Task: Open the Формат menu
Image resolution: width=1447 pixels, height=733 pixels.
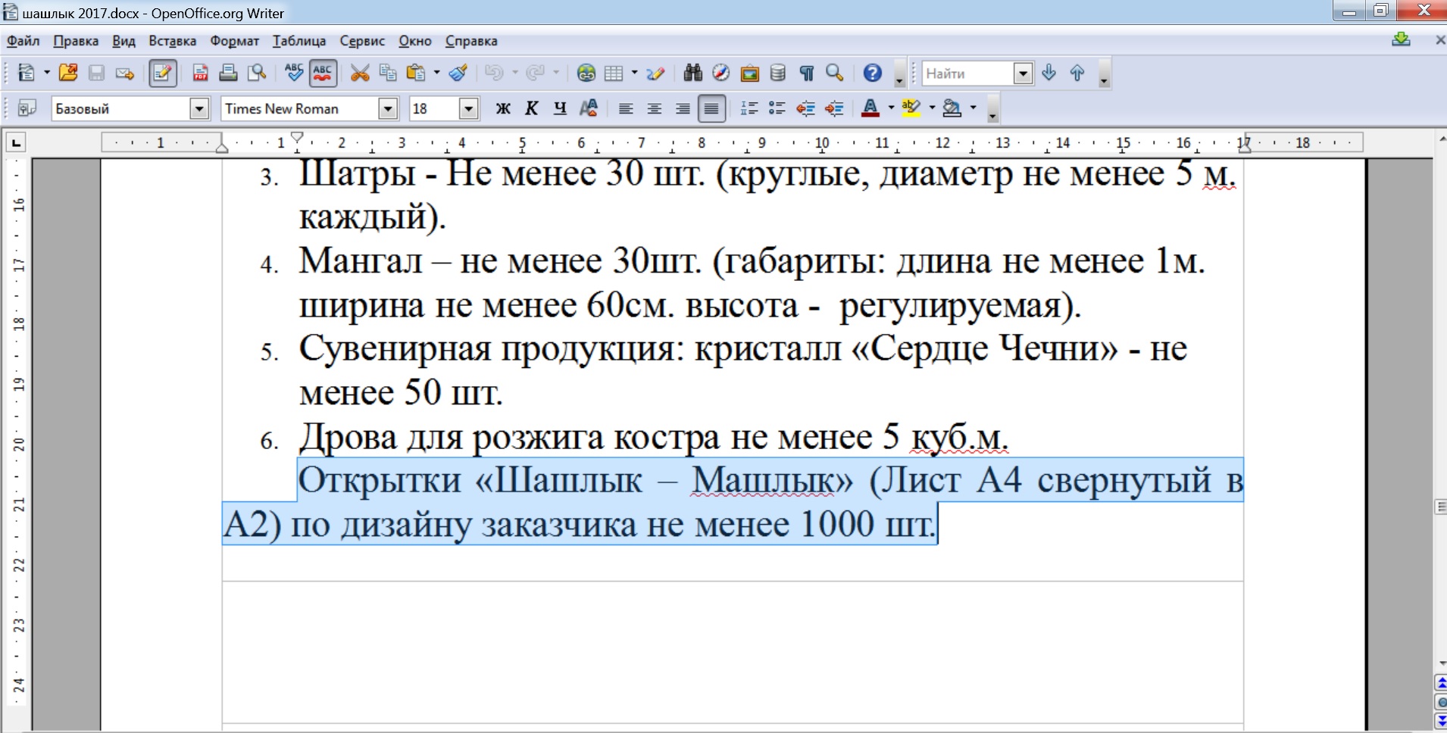Action: click(234, 41)
